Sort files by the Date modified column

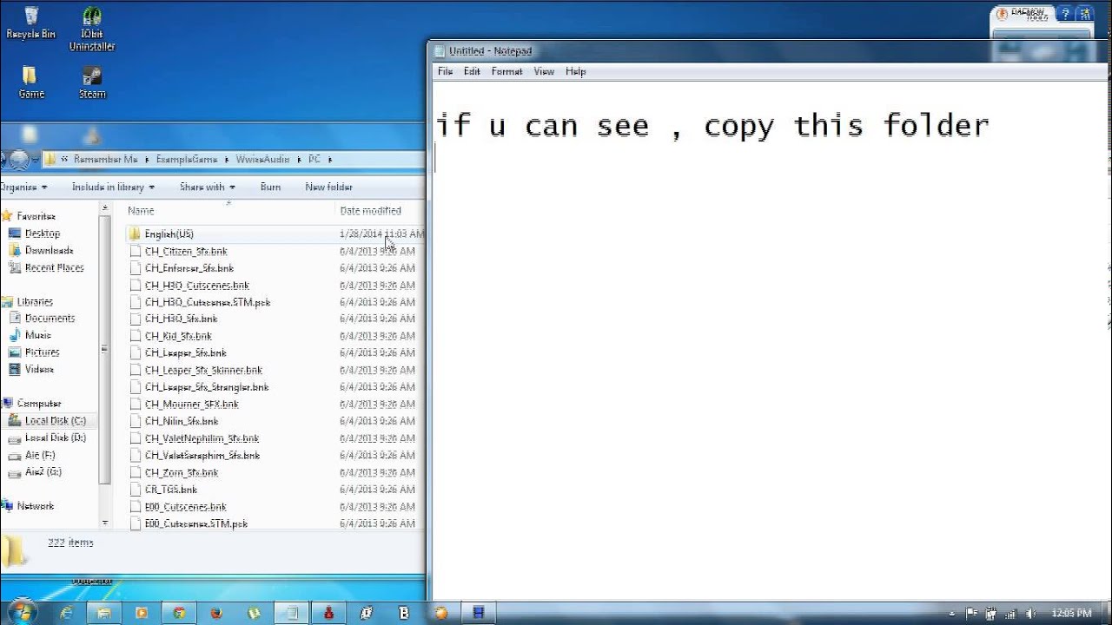click(x=370, y=211)
